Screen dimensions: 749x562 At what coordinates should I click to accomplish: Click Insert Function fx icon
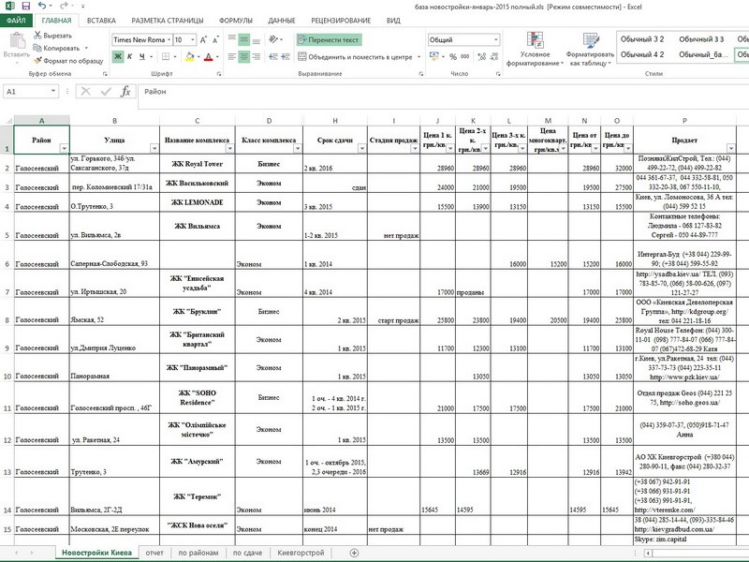coord(125,91)
